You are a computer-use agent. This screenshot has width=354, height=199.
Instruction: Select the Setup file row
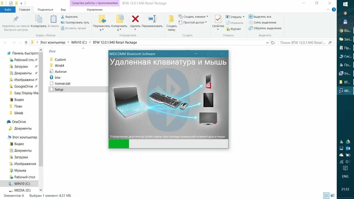point(78,90)
